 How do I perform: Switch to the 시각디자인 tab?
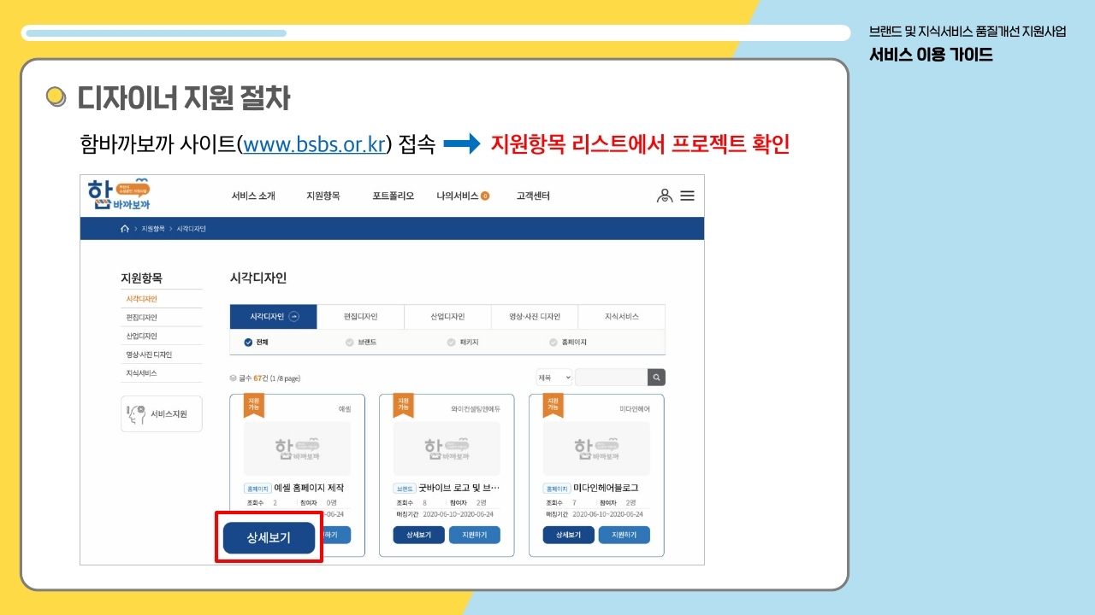[274, 317]
